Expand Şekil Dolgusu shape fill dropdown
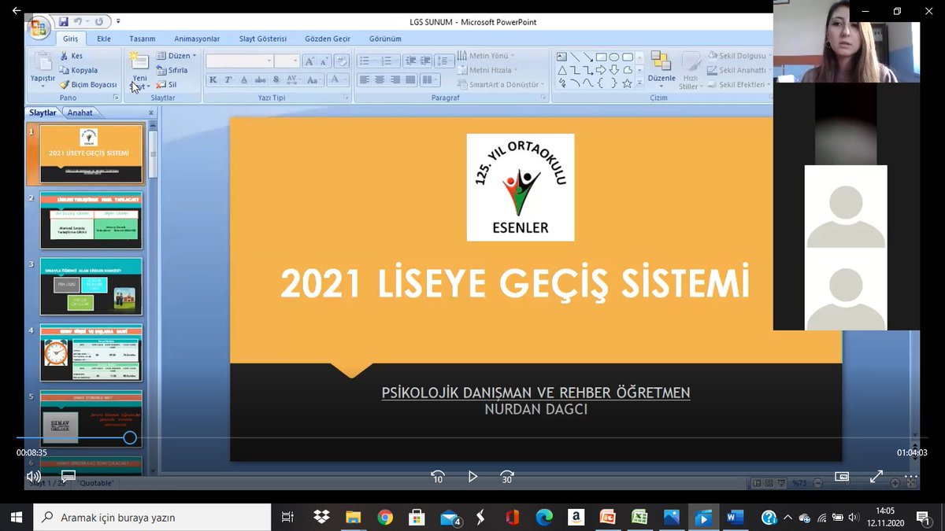945x531 pixels. pyautogui.click(x=739, y=56)
